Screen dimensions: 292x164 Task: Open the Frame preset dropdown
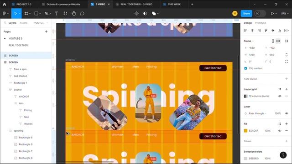click(249, 41)
